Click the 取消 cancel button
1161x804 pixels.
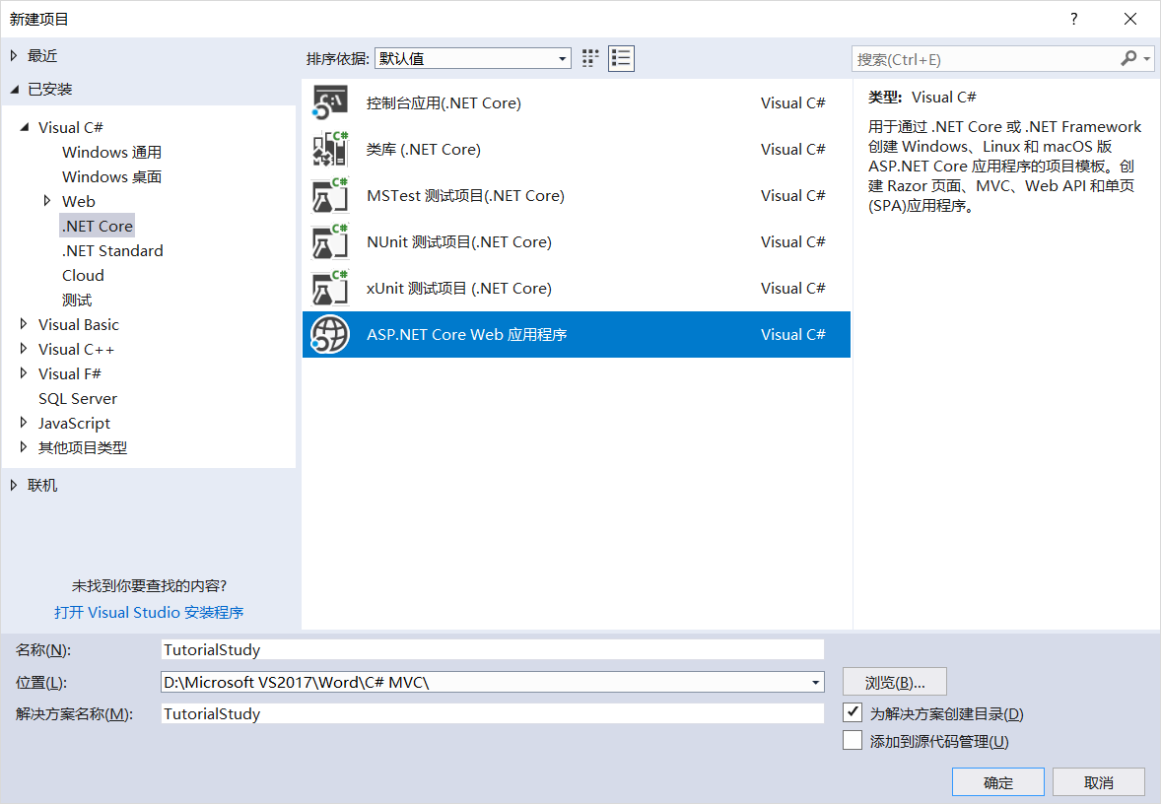point(1099,781)
